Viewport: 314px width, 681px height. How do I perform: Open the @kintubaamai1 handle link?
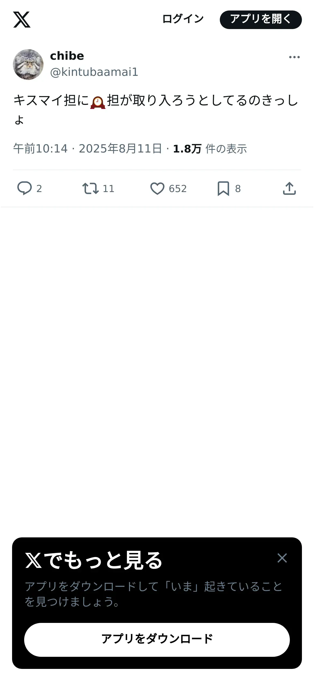point(94,72)
